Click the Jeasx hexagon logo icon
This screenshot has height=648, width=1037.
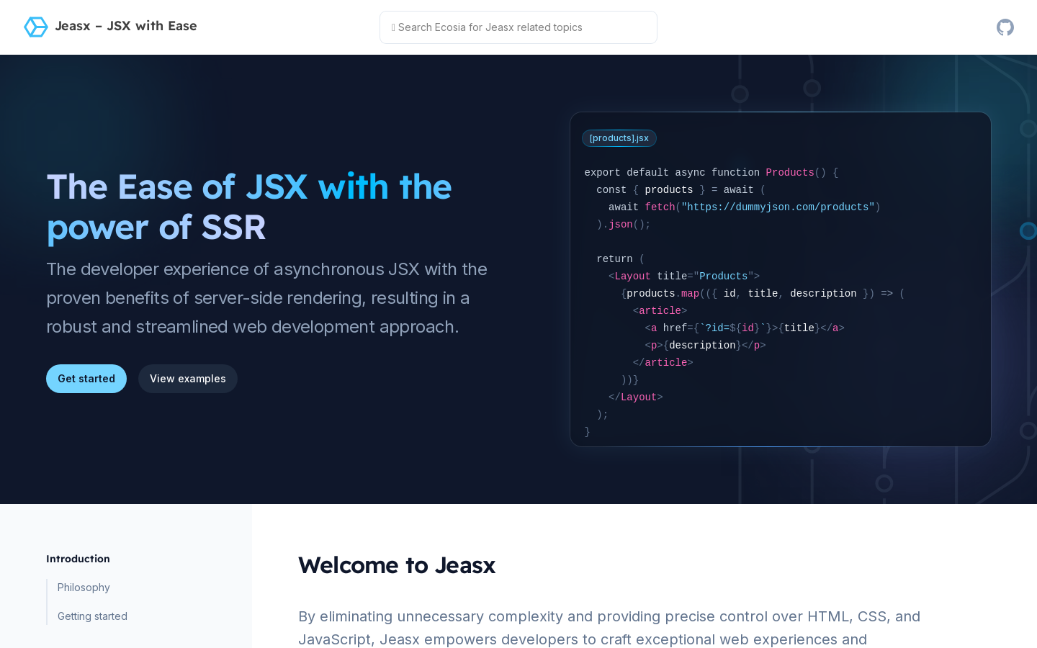tap(35, 27)
